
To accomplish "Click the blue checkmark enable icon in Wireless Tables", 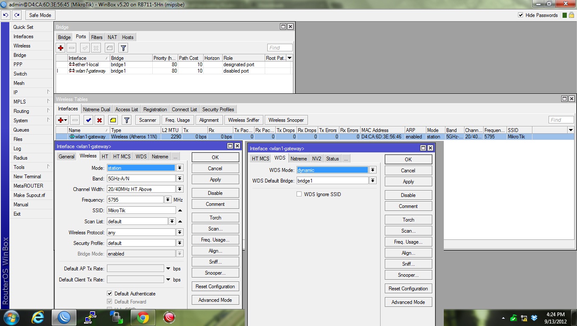I will [x=88, y=120].
